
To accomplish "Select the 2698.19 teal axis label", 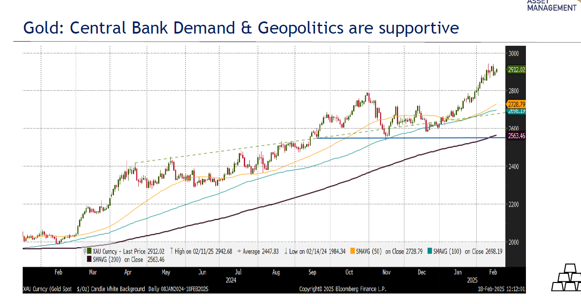I will [517, 111].
